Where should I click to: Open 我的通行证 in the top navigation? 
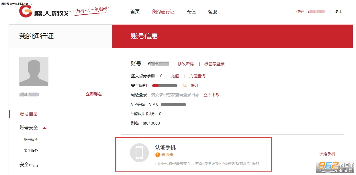coord(163,12)
